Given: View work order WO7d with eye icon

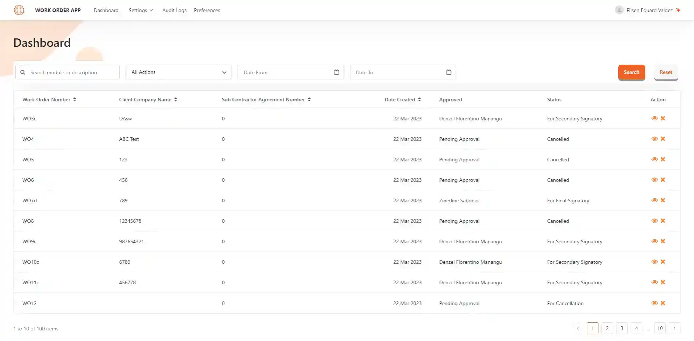Looking at the screenshot, I should pos(654,200).
